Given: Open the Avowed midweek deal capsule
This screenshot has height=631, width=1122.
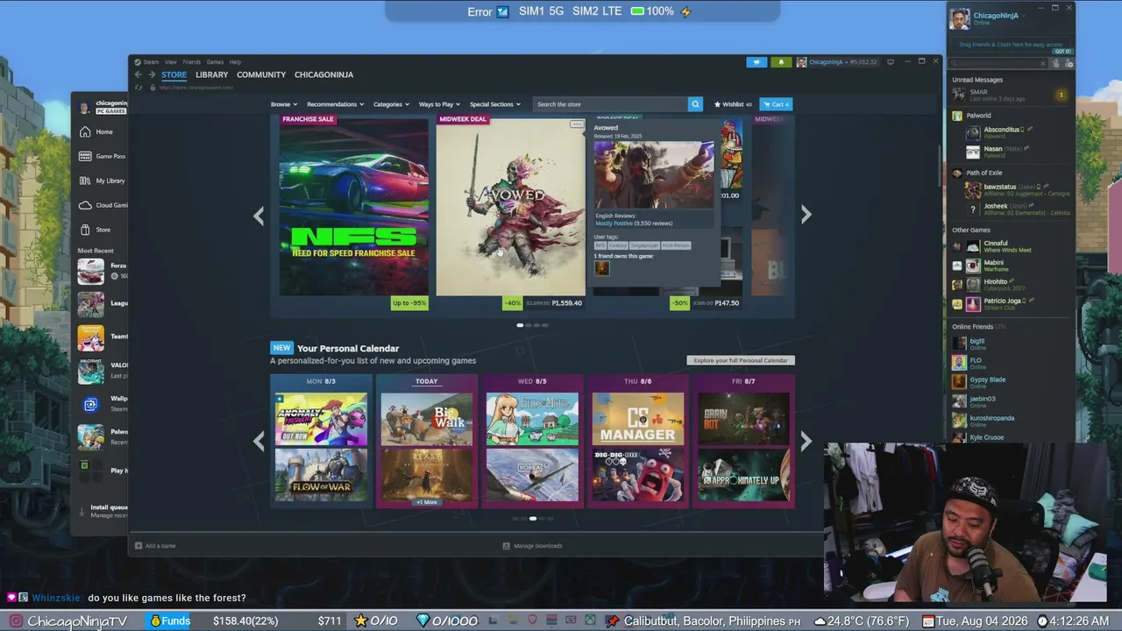Looking at the screenshot, I should (x=510, y=208).
